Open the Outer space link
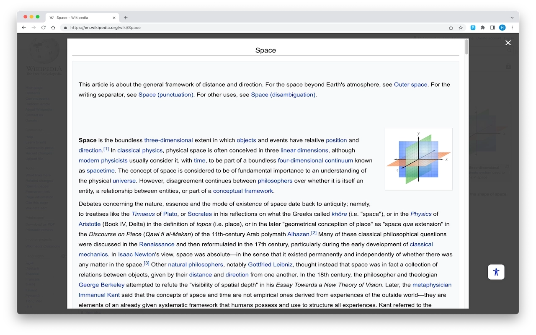 pyautogui.click(x=410, y=85)
